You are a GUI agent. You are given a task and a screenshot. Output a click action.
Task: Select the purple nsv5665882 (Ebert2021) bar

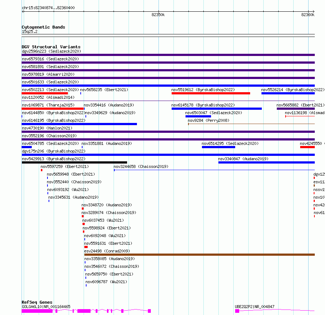pos(296,109)
